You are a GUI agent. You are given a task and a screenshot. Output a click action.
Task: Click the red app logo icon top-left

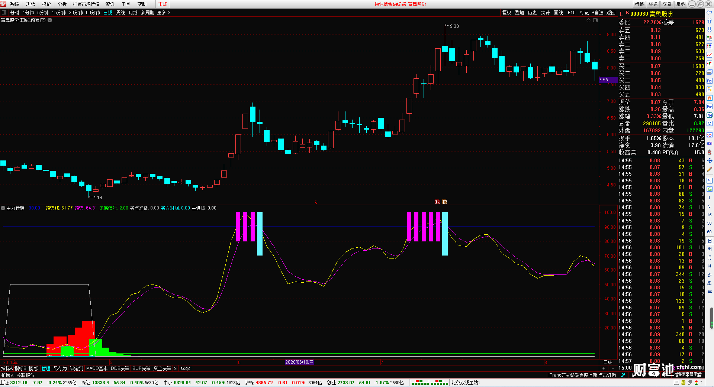pos(4,4)
